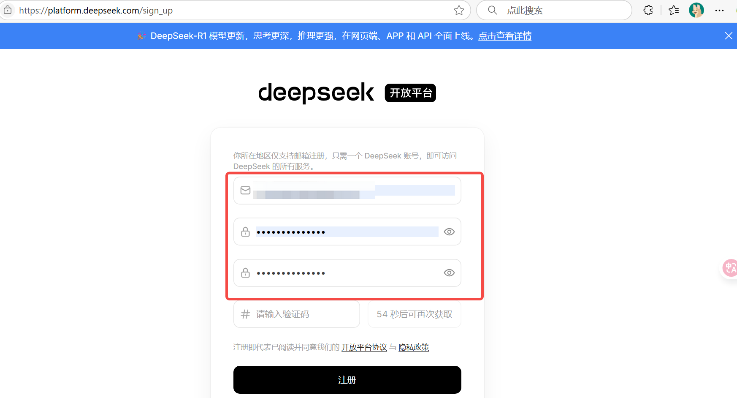Image resolution: width=737 pixels, height=398 pixels.
Task: Open the 隐私政策 link
Action: click(414, 347)
